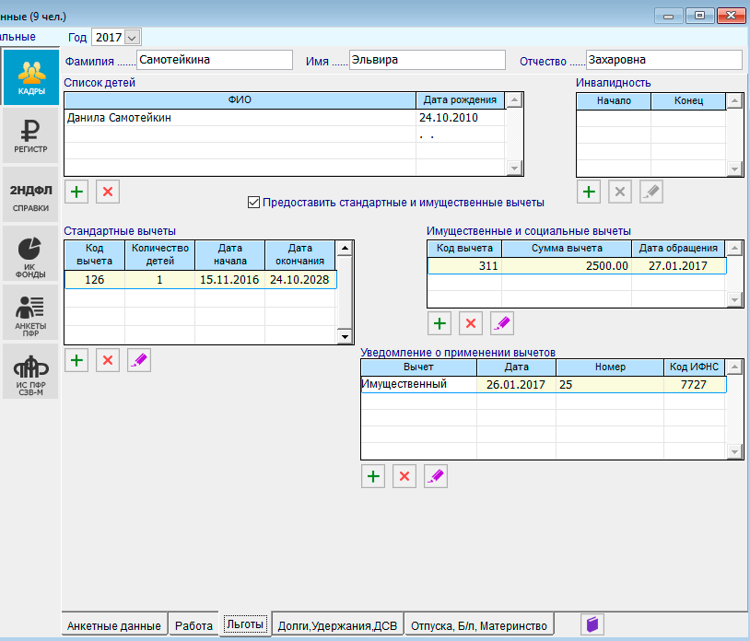Switch to the Анкетные данные tab
The width and height of the screenshot is (750, 641).
pyautogui.click(x=114, y=625)
